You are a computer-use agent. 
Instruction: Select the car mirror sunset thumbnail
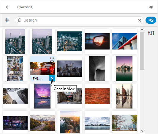point(97,41)
